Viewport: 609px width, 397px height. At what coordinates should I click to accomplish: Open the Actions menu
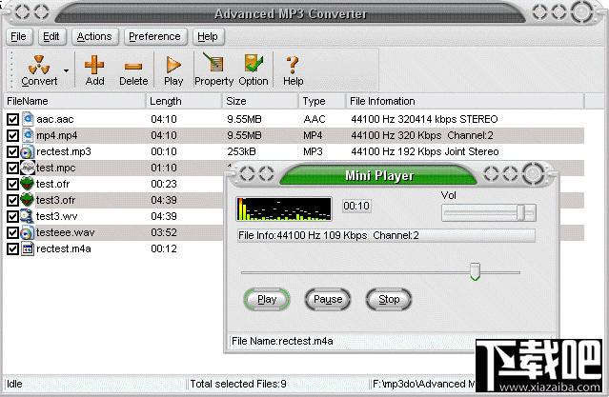[x=94, y=36]
